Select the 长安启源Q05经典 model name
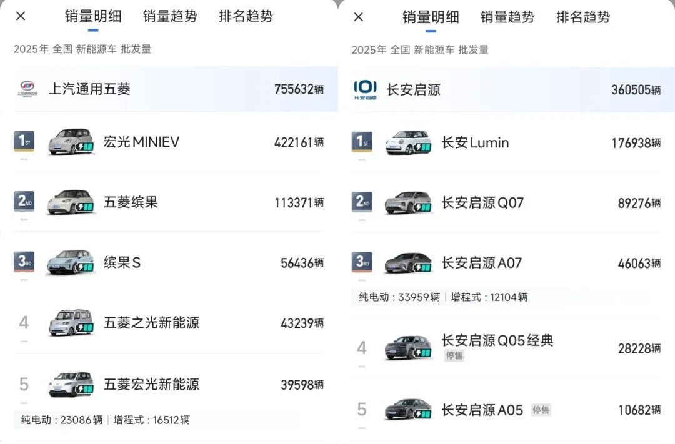This screenshot has width=675, height=444. tap(497, 340)
